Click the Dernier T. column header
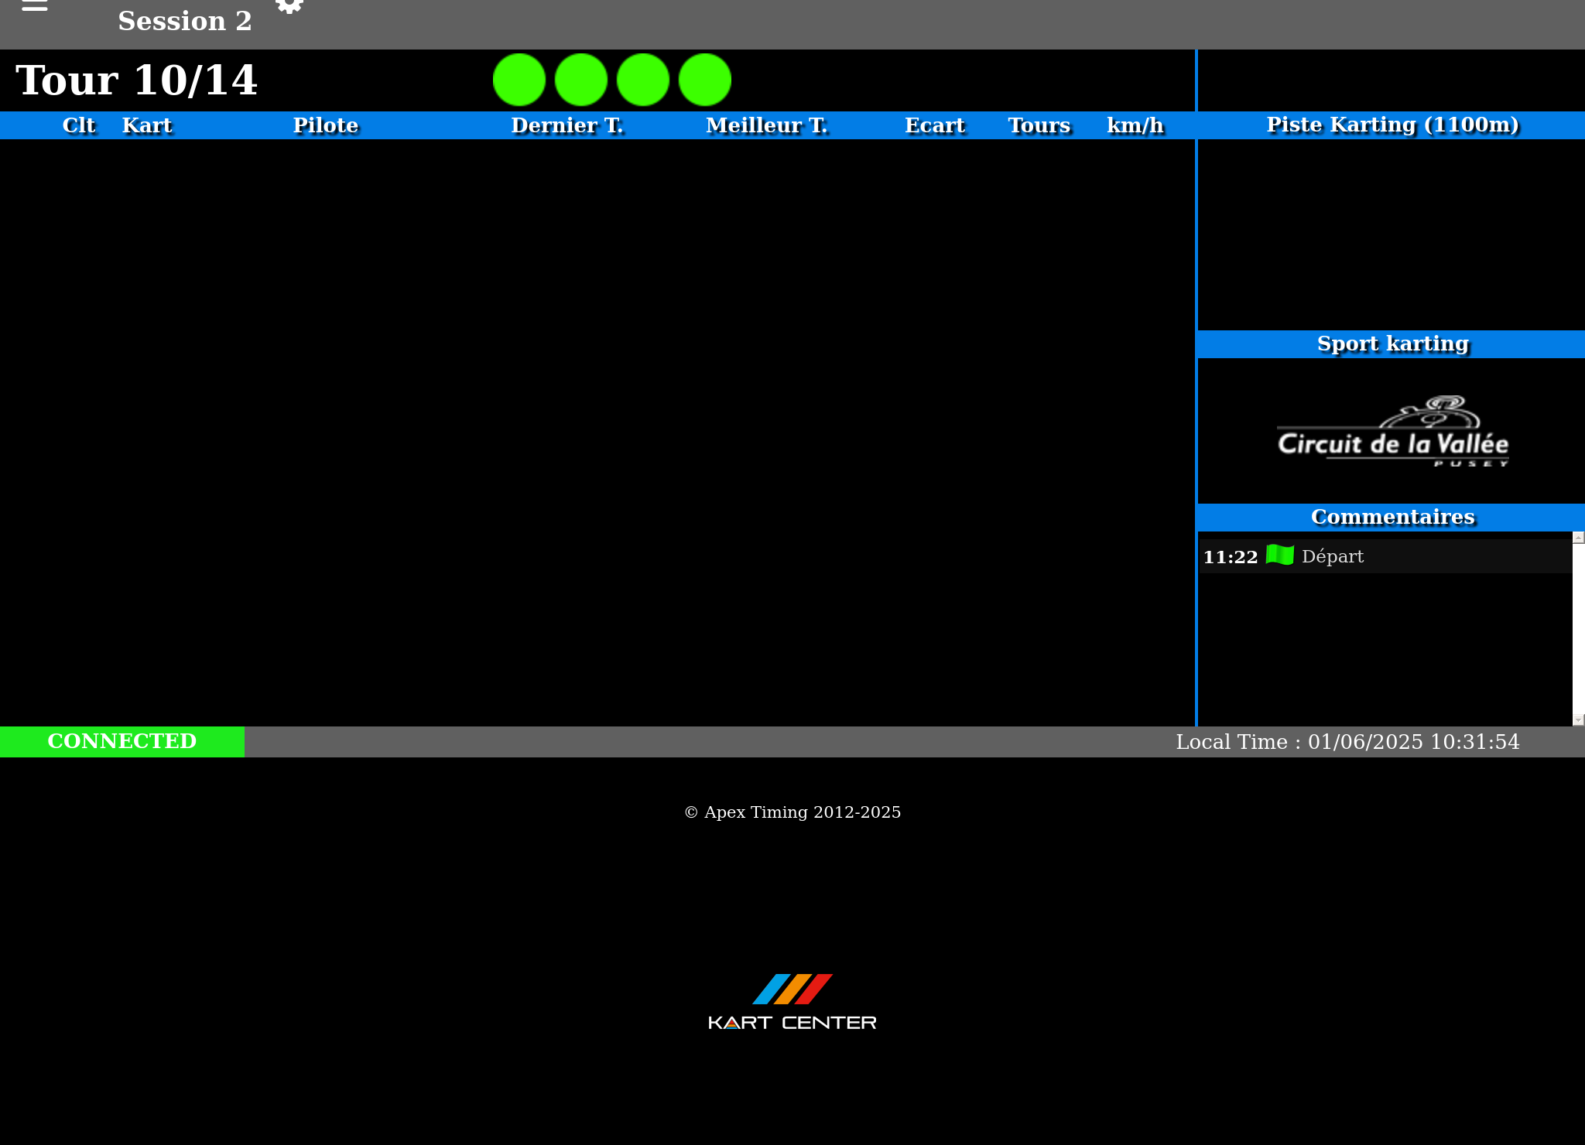The width and height of the screenshot is (1585, 1145). point(567,125)
